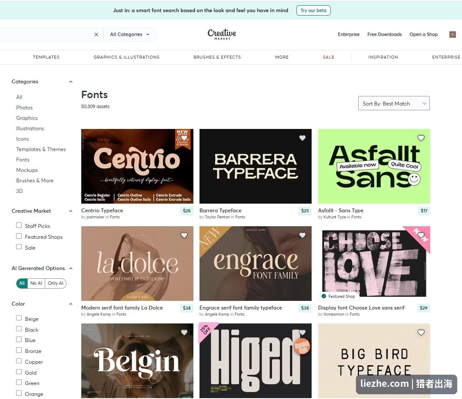Open the Display font Choose Love title
This screenshot has width=462, height=399.
click(361, 308)
